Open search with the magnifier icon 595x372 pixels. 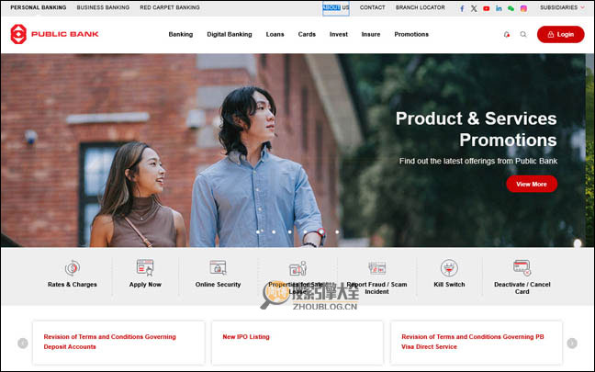click(x=523, y=34)
